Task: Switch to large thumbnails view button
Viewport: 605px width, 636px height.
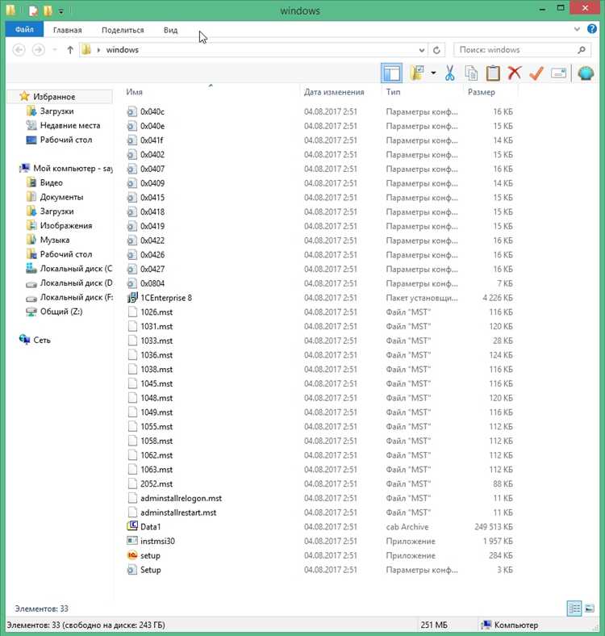Action: [590, 608]
